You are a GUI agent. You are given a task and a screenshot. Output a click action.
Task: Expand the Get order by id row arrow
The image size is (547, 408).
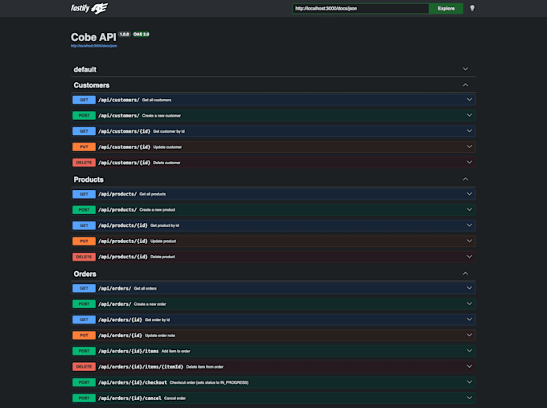(469, 319)
